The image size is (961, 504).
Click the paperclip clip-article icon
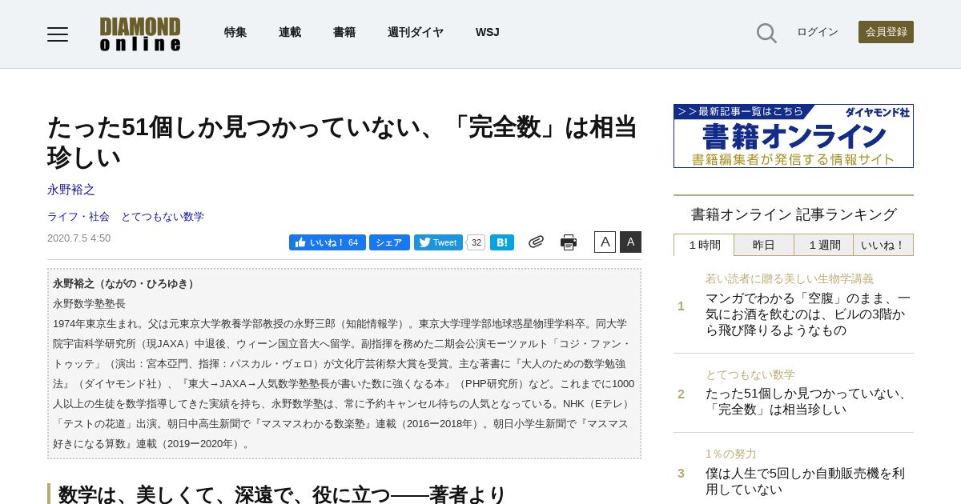click(536, 242)
